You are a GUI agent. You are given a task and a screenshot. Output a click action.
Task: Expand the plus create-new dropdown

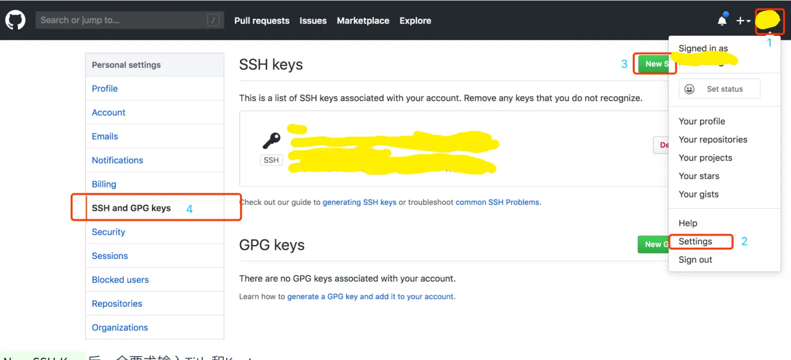743,20
